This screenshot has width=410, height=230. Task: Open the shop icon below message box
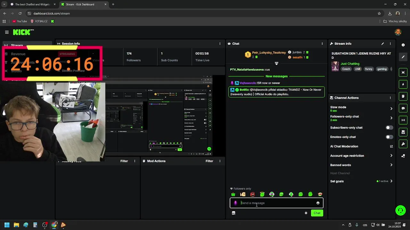(234, 213)
